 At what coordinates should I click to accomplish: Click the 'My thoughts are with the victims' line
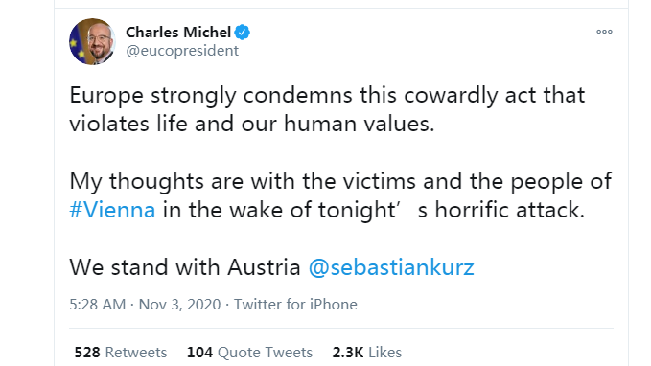(x=340, y=181)
